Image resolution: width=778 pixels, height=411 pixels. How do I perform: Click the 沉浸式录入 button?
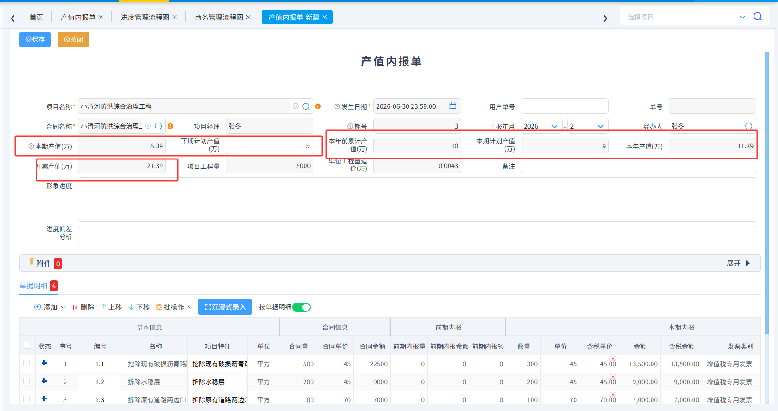[225, 307]
